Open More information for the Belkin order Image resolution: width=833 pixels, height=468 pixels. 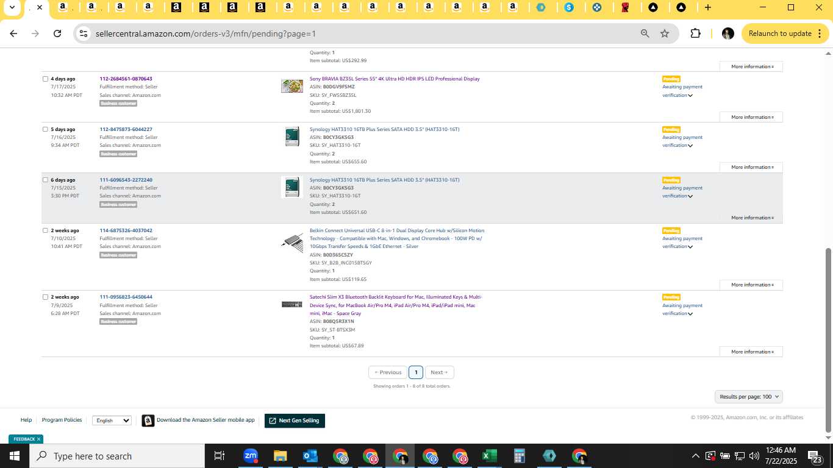tap(751, 285)
